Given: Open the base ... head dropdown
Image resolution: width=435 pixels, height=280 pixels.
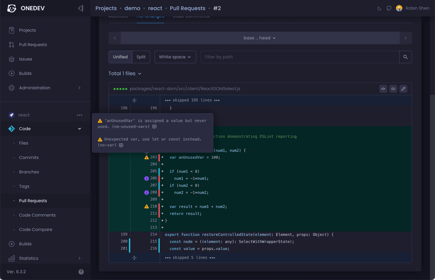Looking at the screenshot, I should 260,38.
